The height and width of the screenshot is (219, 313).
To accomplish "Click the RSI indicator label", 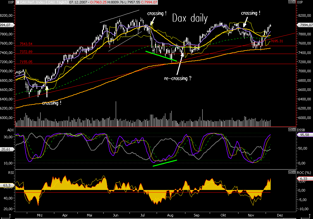I will coord(11,173).
